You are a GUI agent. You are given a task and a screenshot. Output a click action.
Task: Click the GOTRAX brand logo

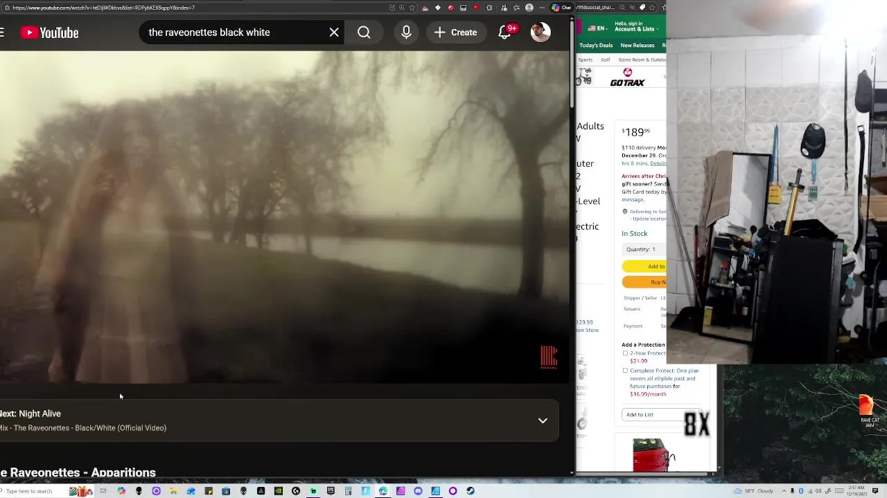pyautogui.click(x=627, y=77)
